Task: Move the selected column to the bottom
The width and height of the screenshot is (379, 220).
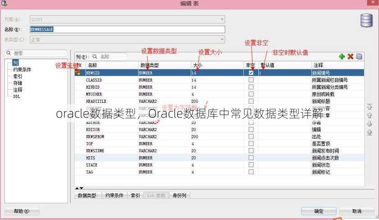Action: coord(370,132)
